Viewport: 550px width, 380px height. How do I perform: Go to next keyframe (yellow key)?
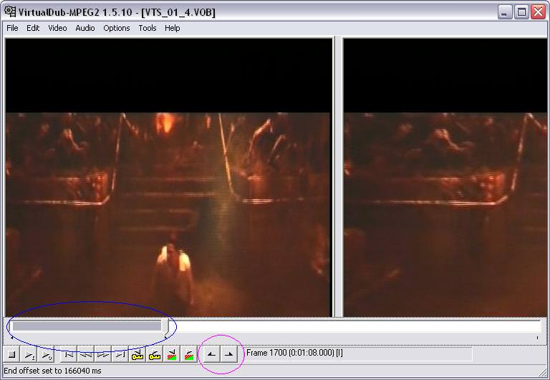155,355
